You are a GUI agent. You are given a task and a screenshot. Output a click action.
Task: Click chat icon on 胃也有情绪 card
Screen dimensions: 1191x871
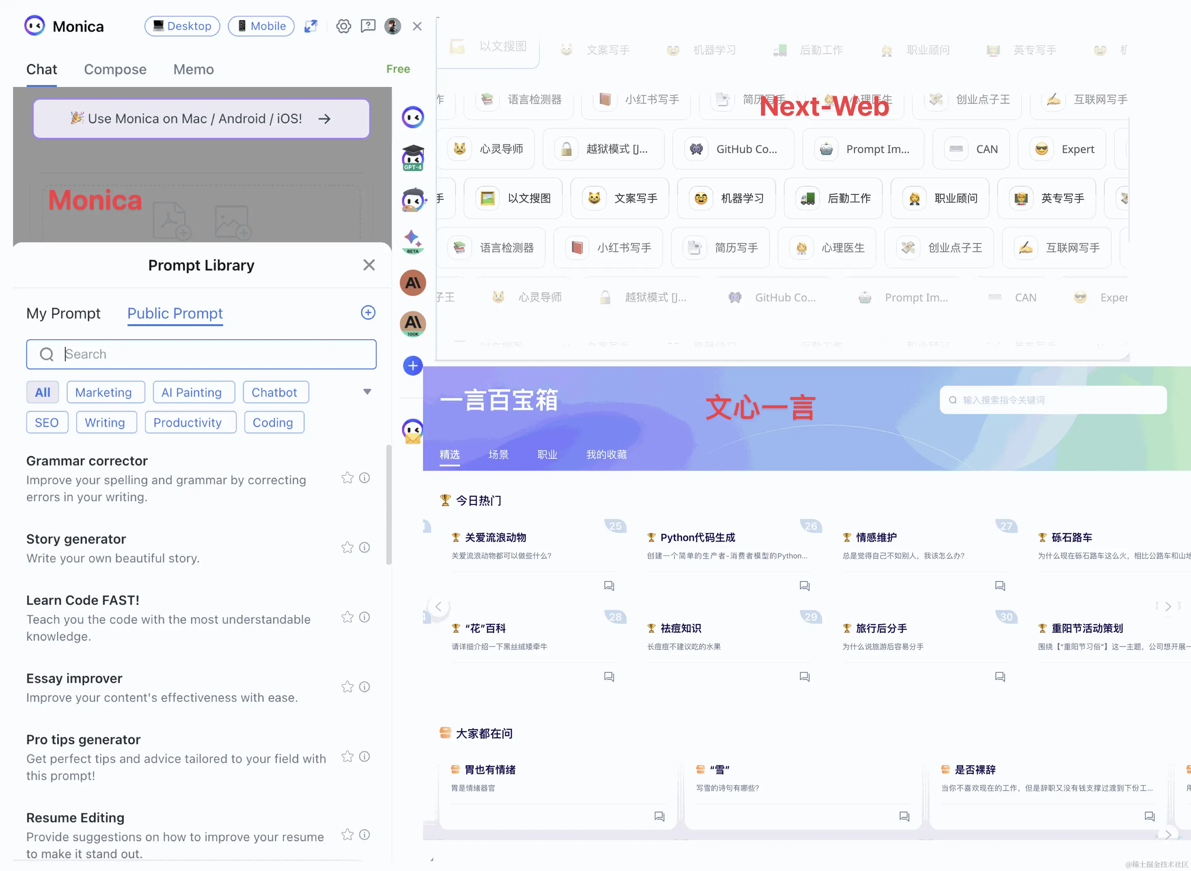tap(659, 816)
